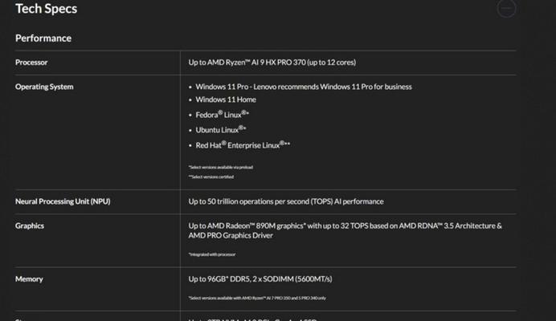Select the Windows 11 Pro list item
The image size is (556, 321).
click(x=304, y=87)
